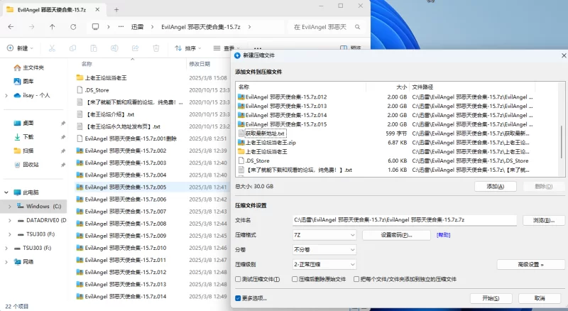The width and height of the screenshot is (568, 311).
Task: Open ilsay - 个人 OneDrive entry
Action: (31, 95)
